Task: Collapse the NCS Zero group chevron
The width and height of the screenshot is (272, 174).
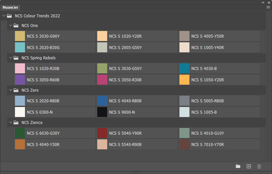Action: click(11, 90)
